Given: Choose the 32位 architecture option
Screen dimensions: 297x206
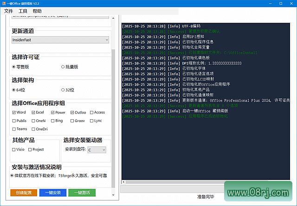Looking at the screenshot, I should pos(63,90).
